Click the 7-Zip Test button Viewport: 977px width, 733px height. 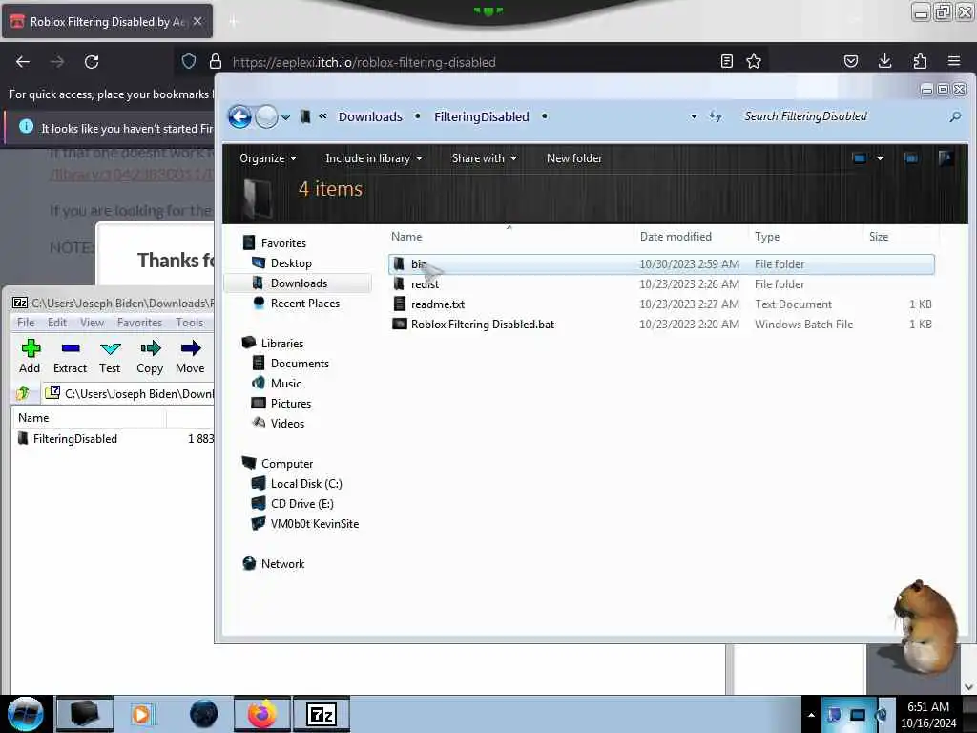(x=111, y=357)
